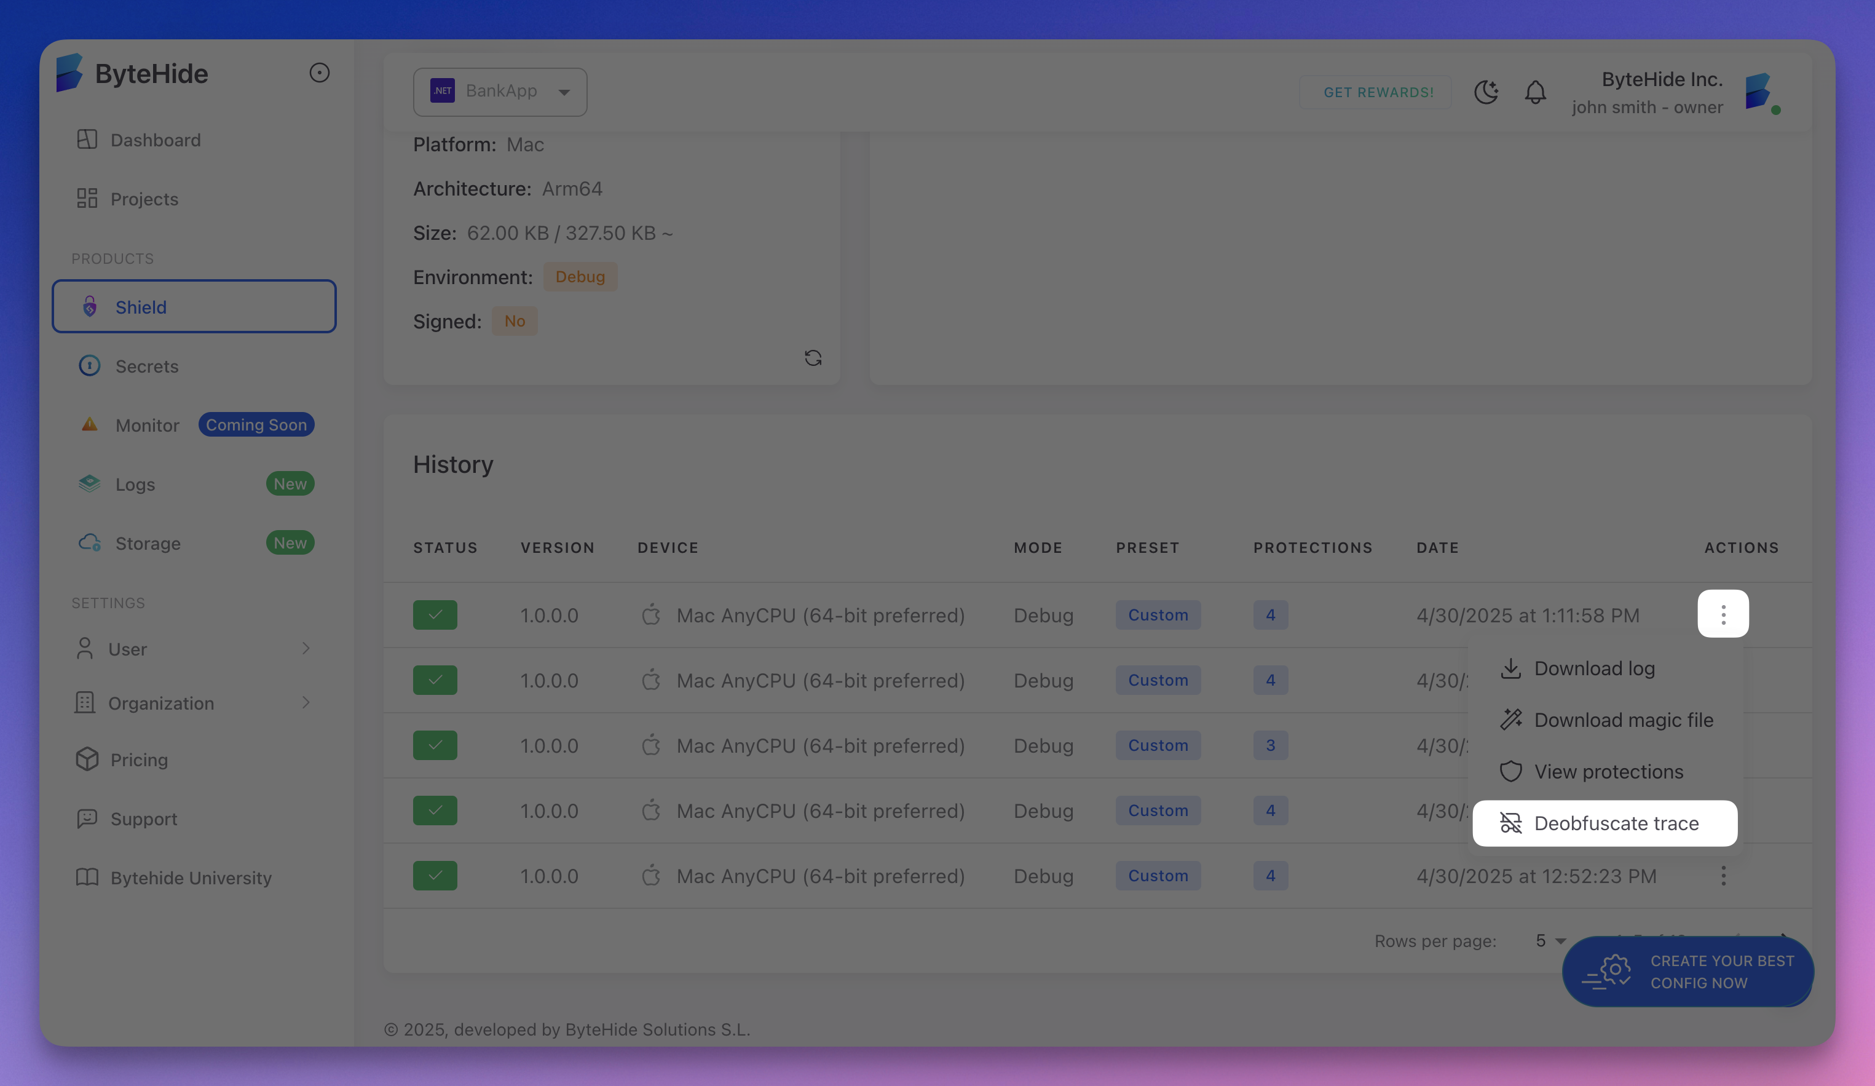Open the BankApp project dropdown
The width and height of the screenshot is (1875, 1086).
pos(500,92)
